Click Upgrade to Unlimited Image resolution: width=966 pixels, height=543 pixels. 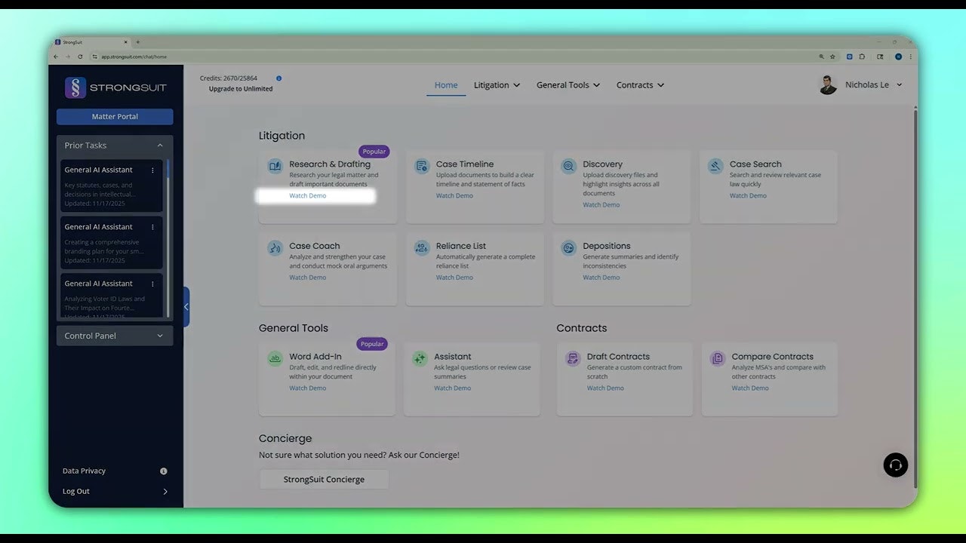coord(241,89)
